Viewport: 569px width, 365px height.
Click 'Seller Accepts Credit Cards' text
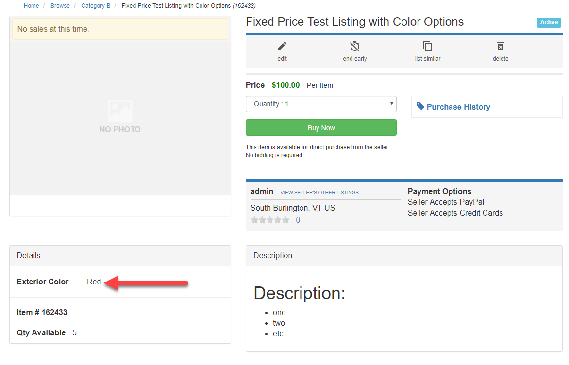[455, 213]
